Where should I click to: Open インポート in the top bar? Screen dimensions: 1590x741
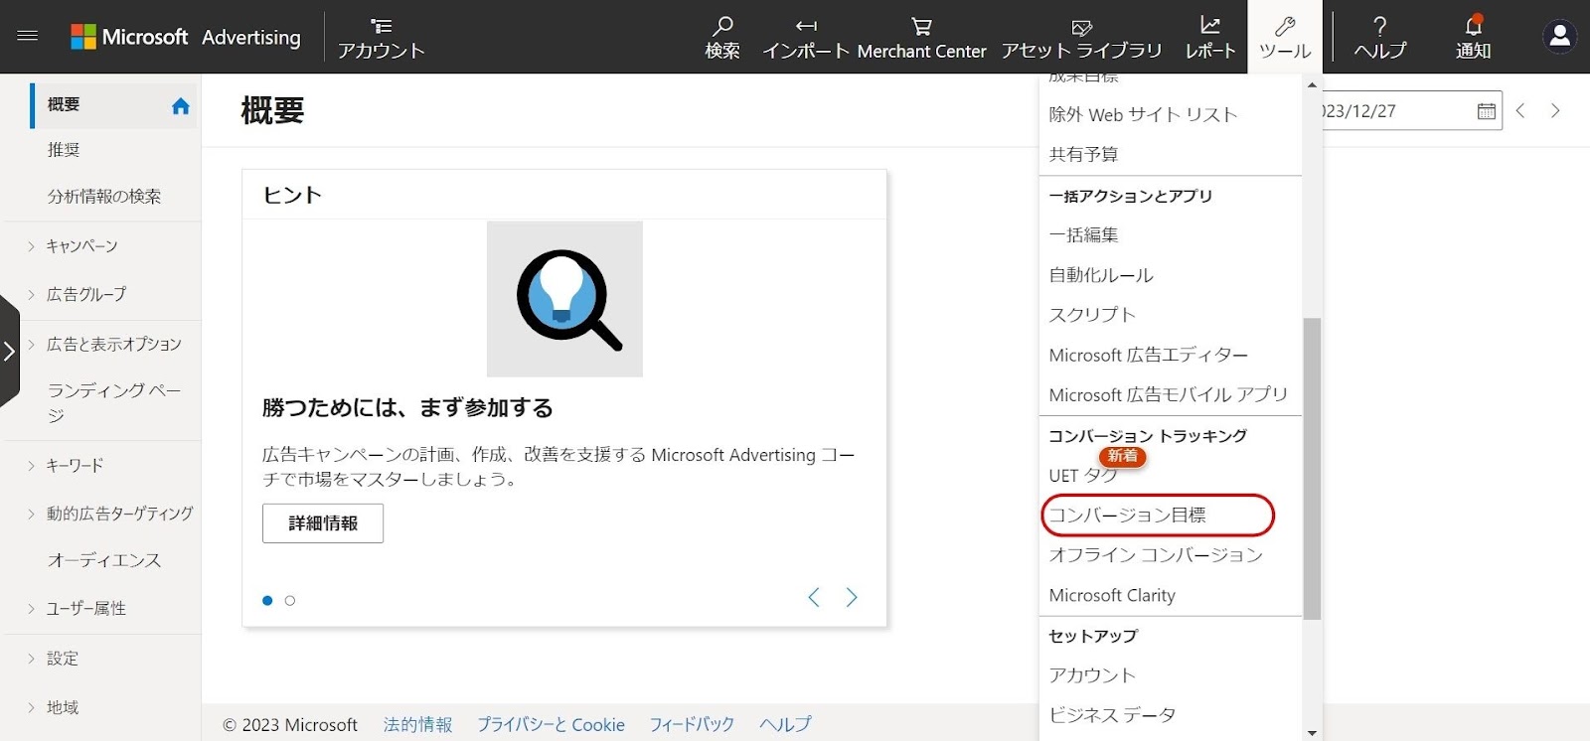[806, 38]
